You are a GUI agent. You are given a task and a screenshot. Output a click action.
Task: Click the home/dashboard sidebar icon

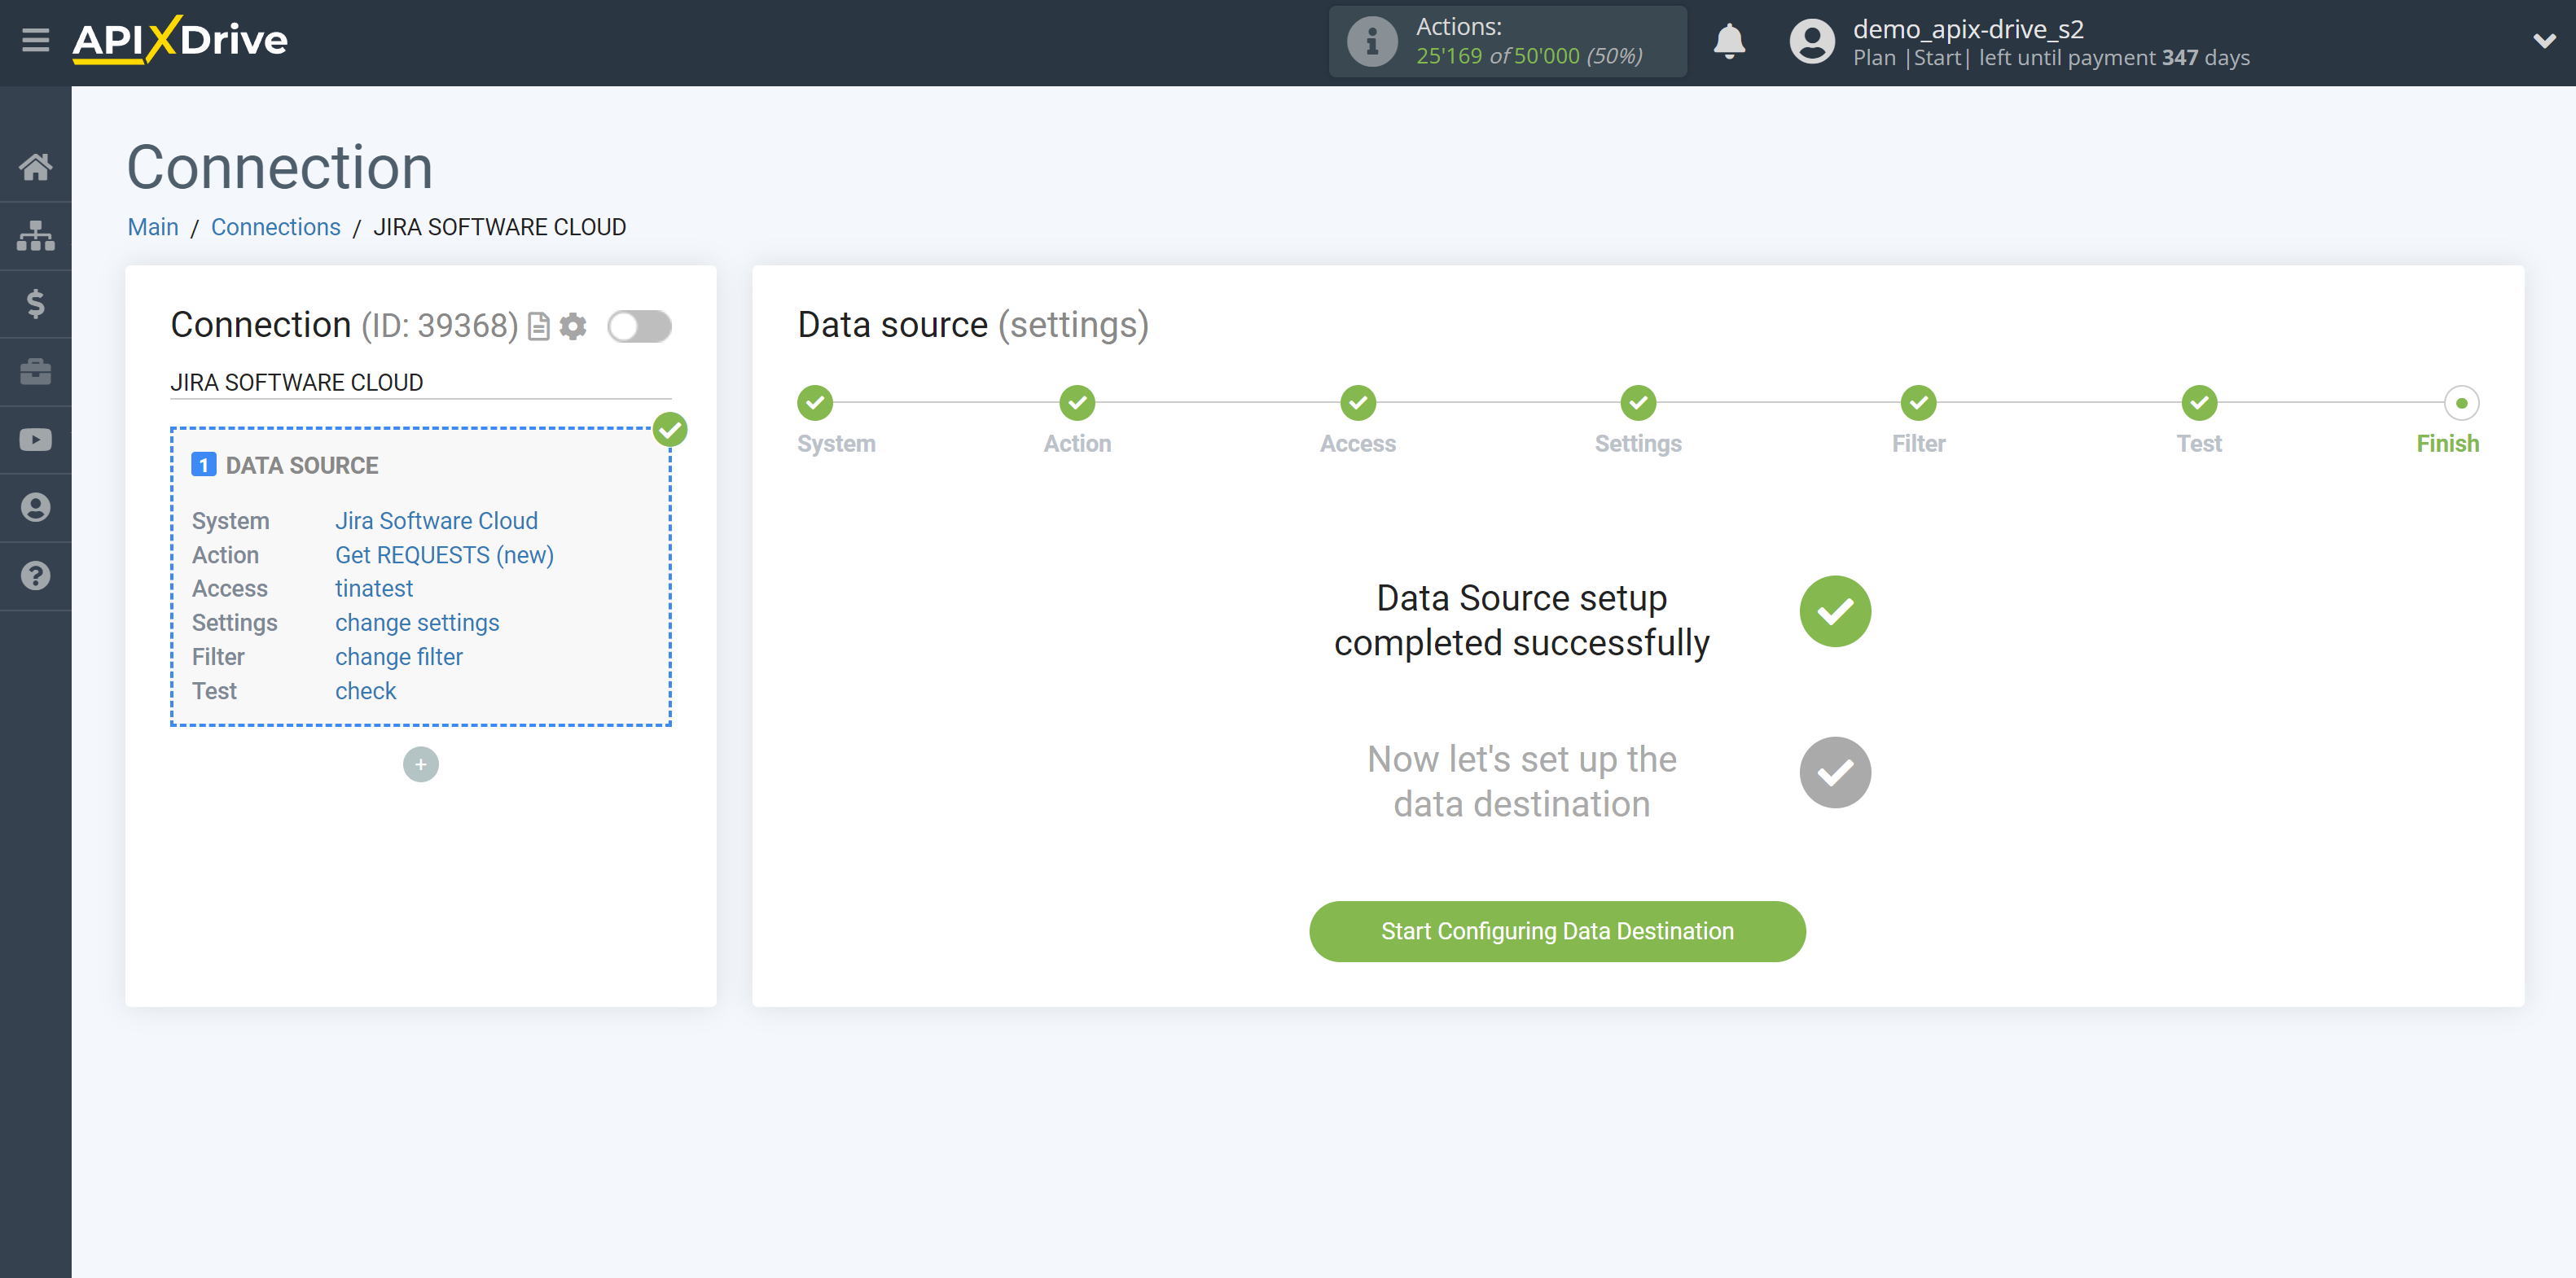click(36, 164)
